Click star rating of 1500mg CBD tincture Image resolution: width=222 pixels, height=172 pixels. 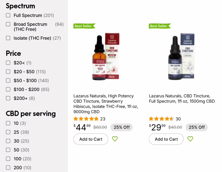click(x=161, y=119)
